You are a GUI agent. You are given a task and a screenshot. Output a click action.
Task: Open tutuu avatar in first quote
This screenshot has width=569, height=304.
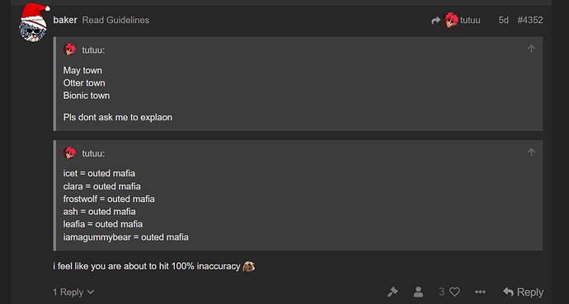click(x=69, y=49)
